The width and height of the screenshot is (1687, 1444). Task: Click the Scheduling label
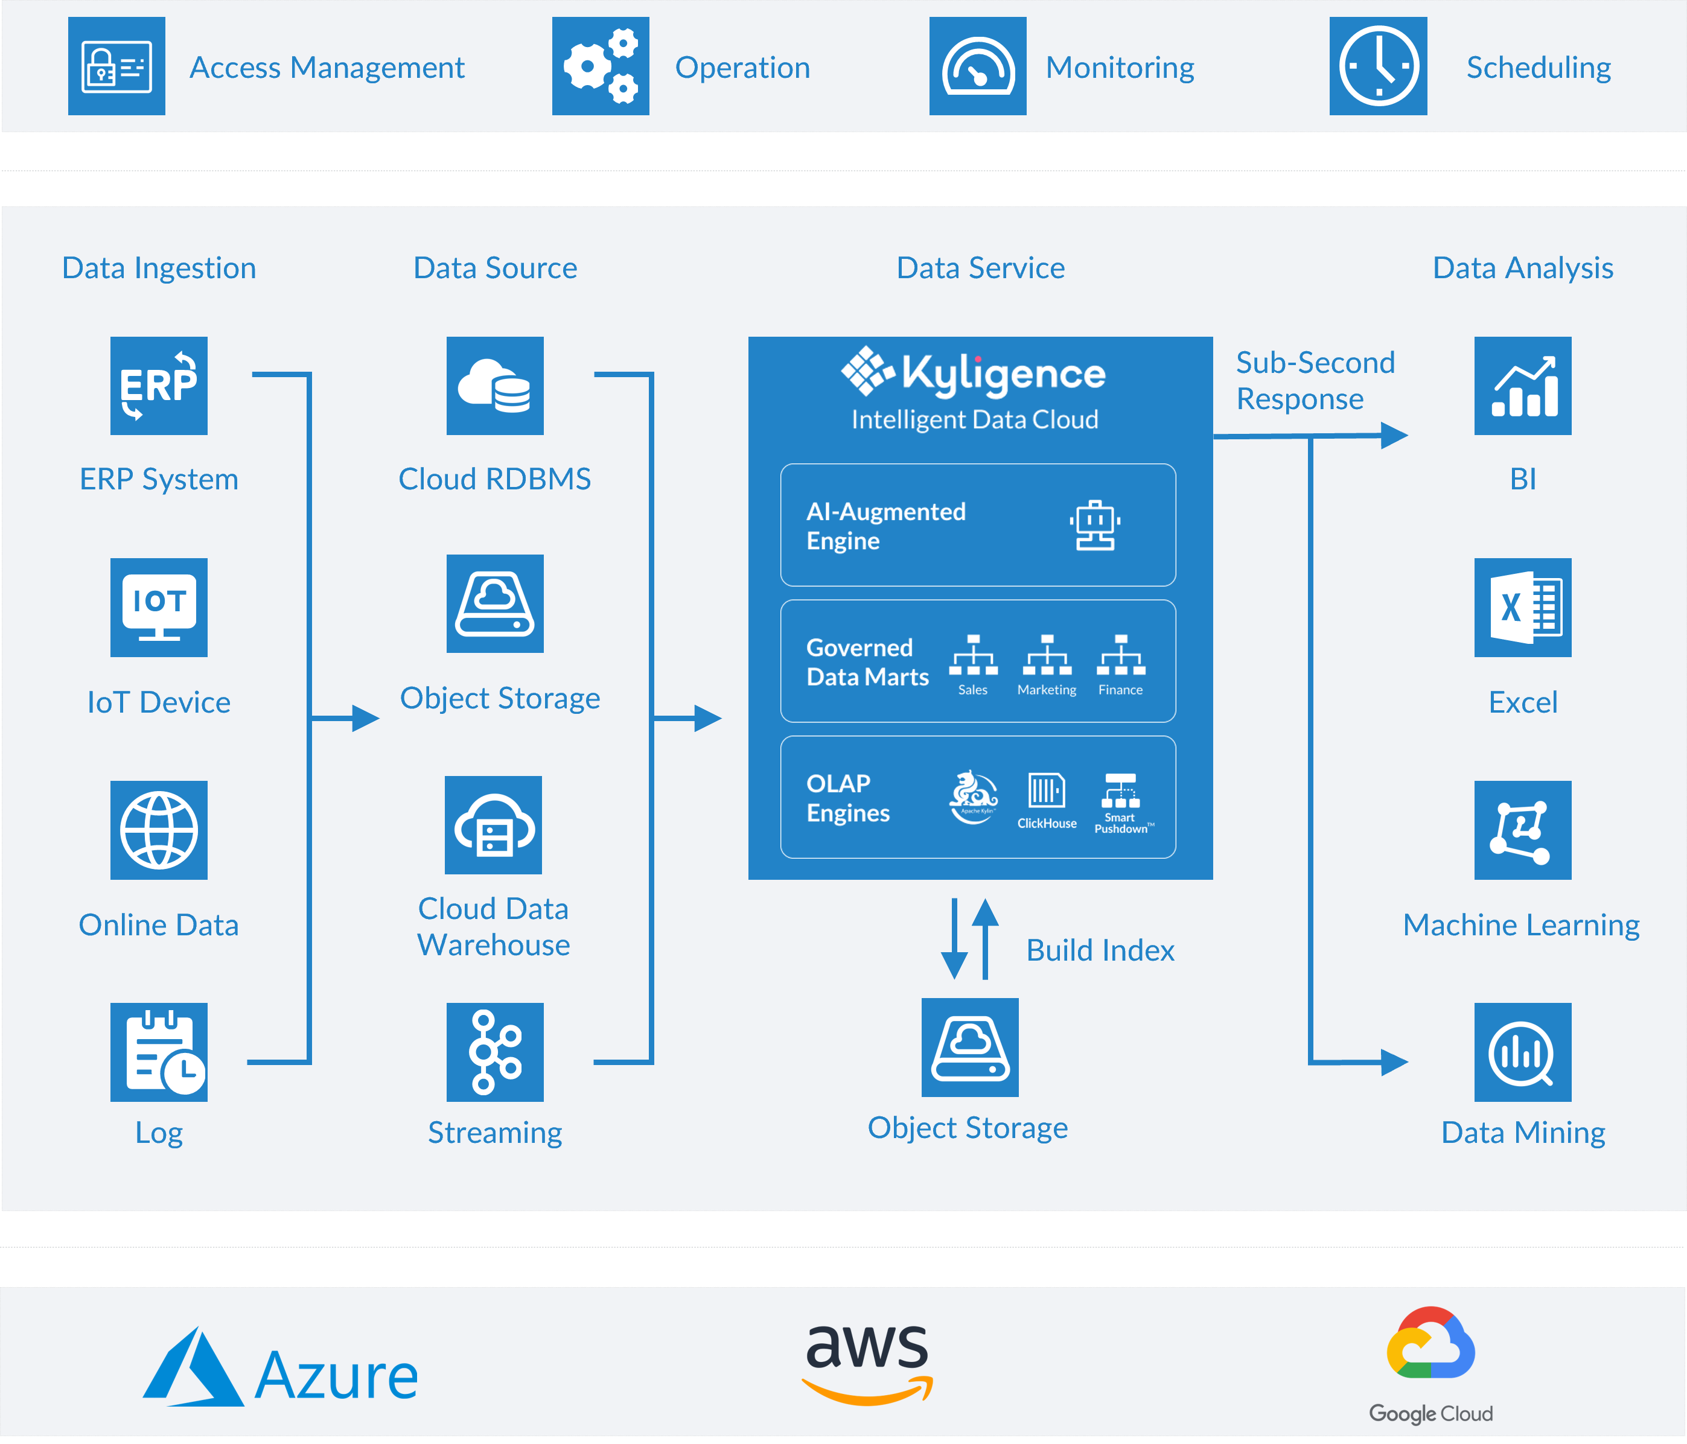pyautogui.click(x=1538, y=68)
